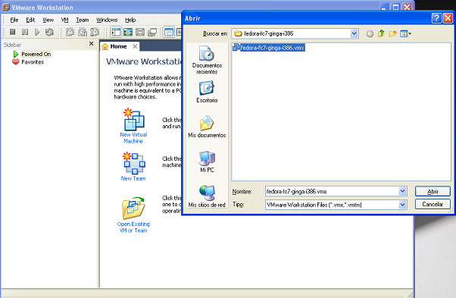
Task: Open the File menu
Action: pos(14,20)
